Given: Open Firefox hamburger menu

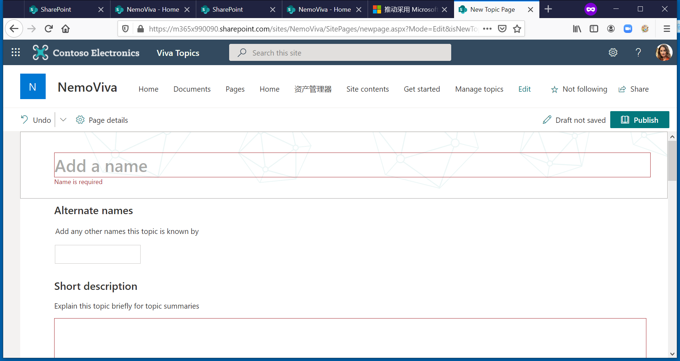Looking at the screenshot, I should click(x=667, y=29).
